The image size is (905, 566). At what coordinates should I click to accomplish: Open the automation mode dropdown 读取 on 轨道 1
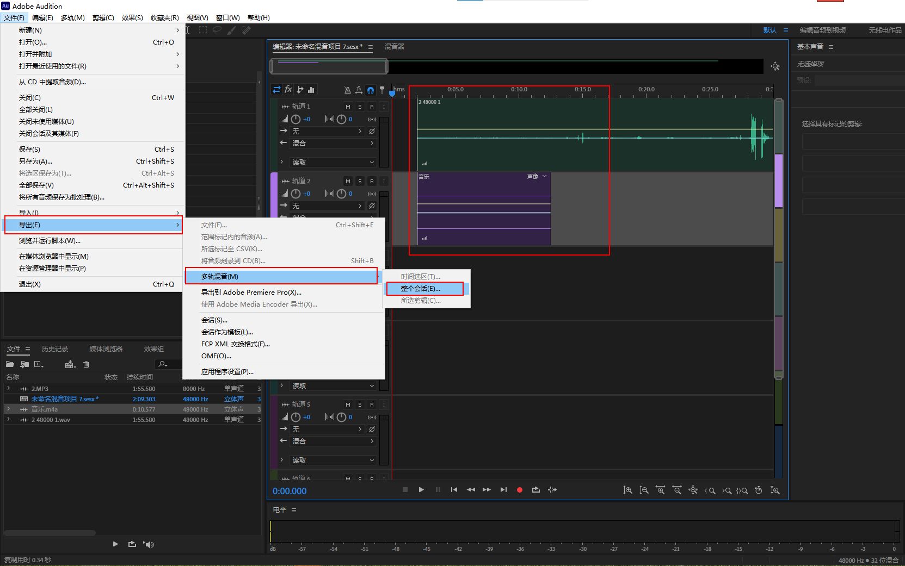(333, 162)
